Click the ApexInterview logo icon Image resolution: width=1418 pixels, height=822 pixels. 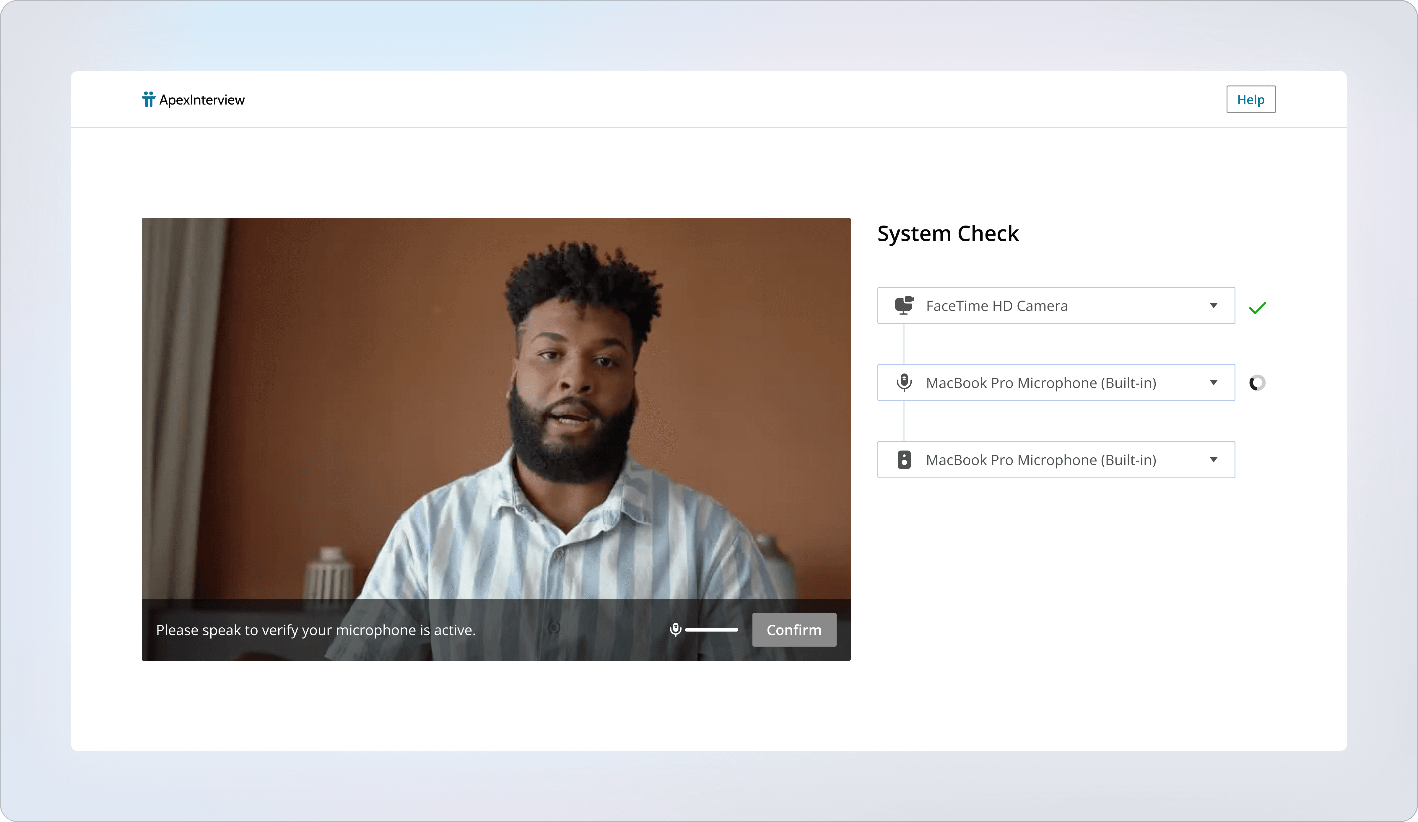click(x=148, y=100)
